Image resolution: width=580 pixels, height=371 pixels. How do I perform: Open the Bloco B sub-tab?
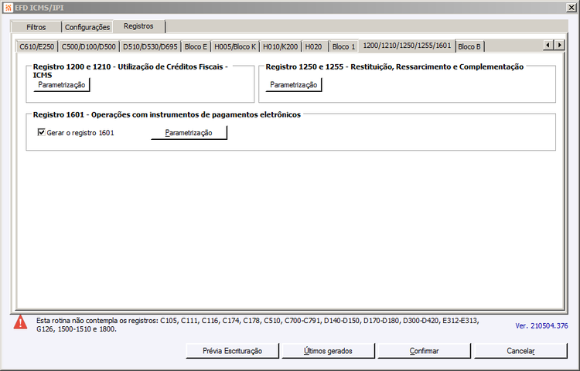[x=469, y=46]
